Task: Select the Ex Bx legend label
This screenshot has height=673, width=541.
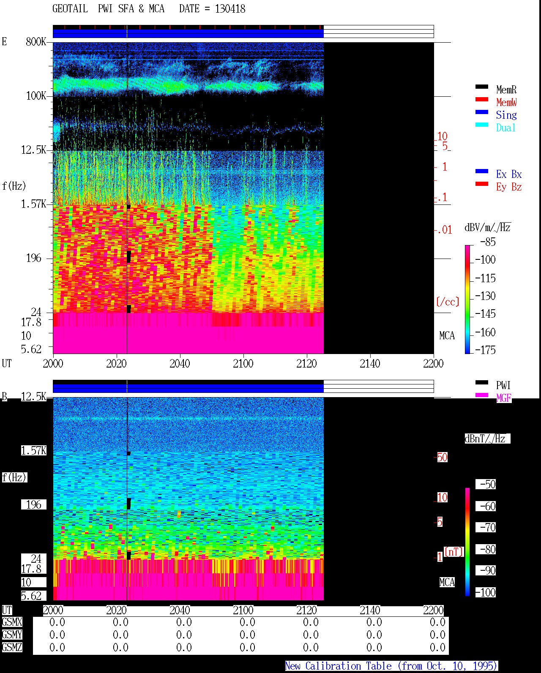Action: (x=509, y=174)
